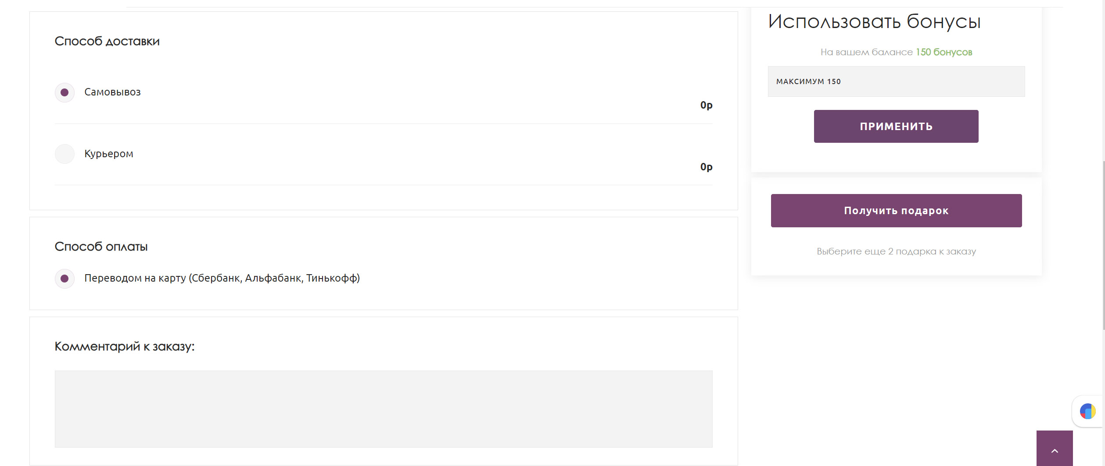Screen dimensions: 1105x466
Task: Click the Курьером 0р price
Action: tap(706, 167)
